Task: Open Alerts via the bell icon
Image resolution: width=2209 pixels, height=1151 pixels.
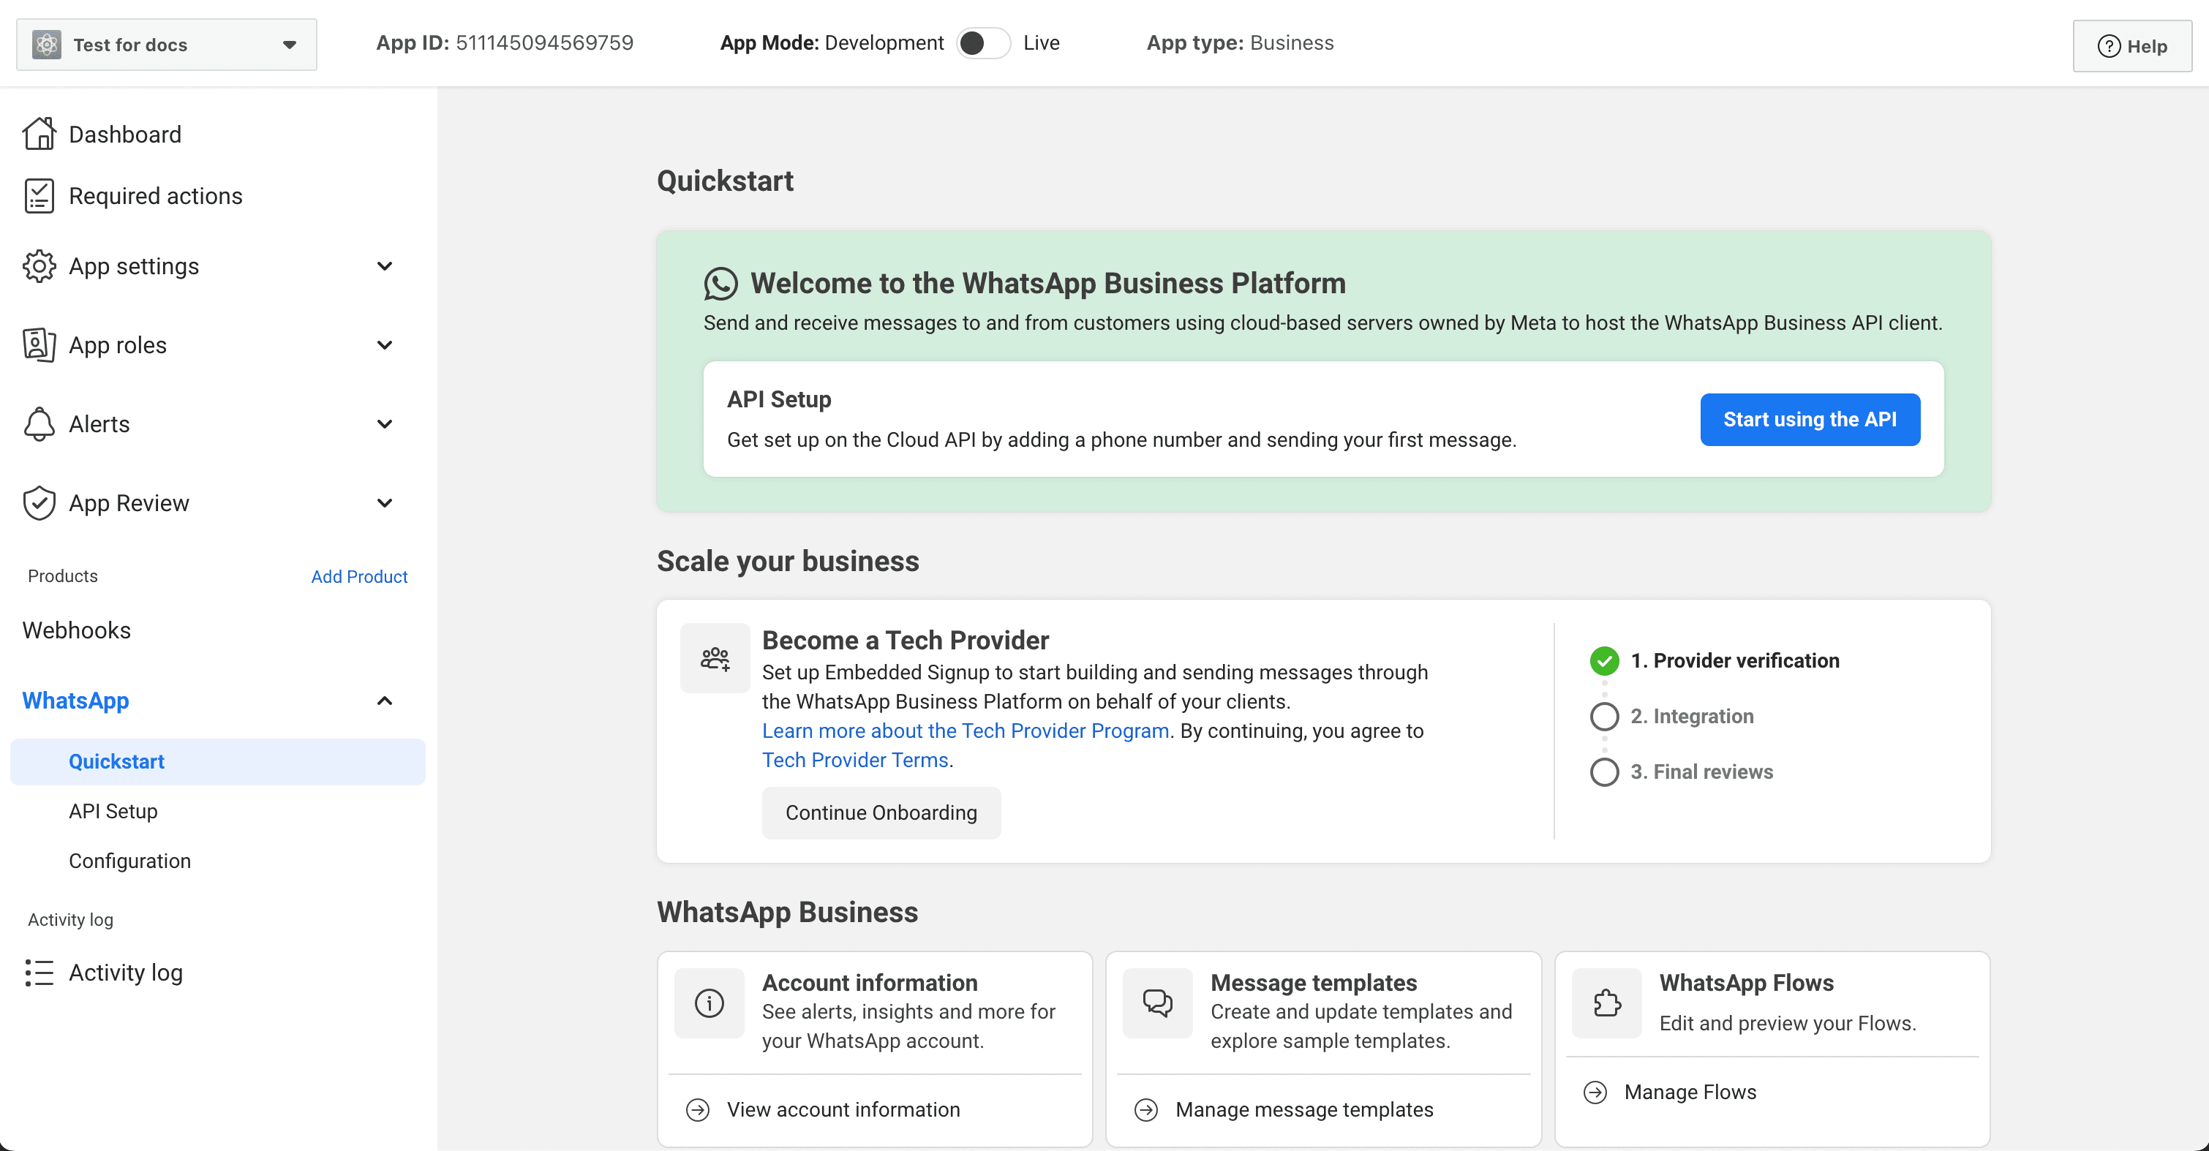Action: (39, 423)
